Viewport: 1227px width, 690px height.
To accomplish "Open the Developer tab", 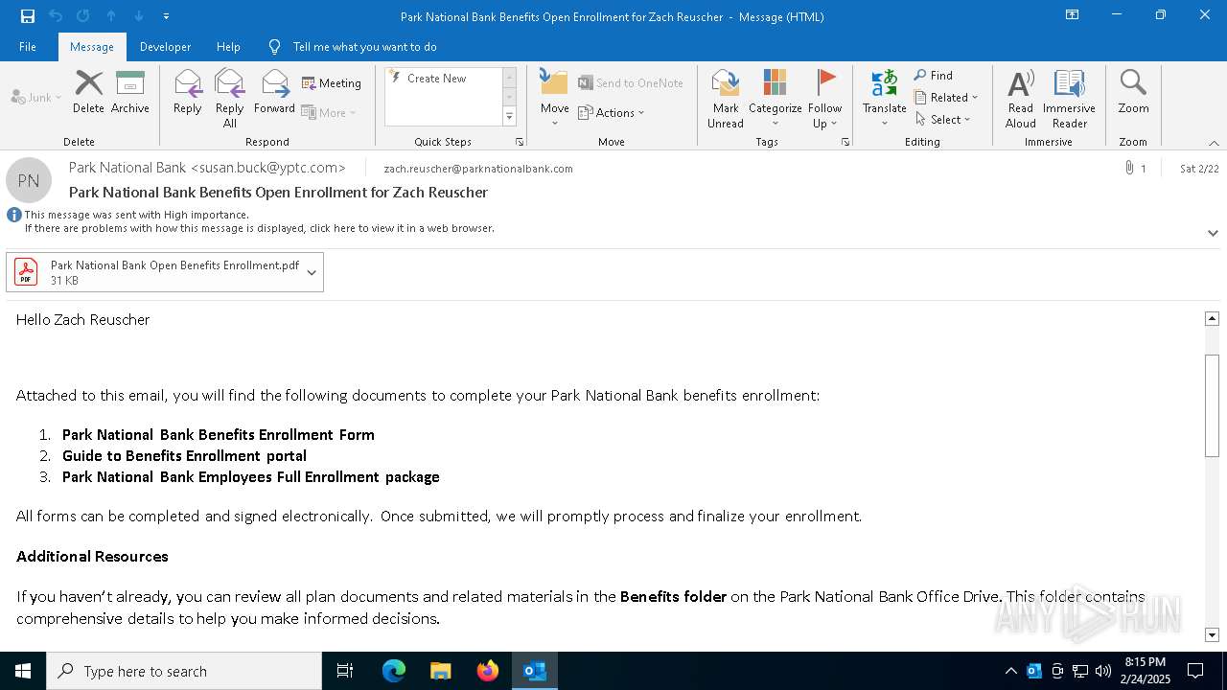I will tap(165, 47).
